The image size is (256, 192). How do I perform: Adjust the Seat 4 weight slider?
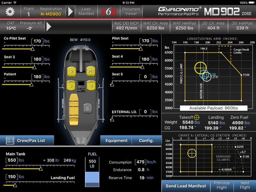142,67
